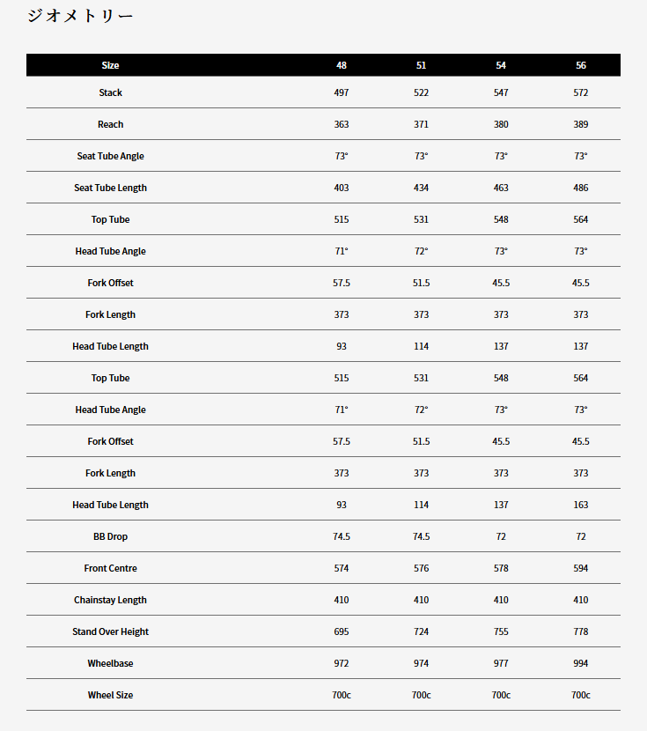Select the Seat Tube Angle row label
The width and height of the screenshot is (647, 731).
click(110, 156)
